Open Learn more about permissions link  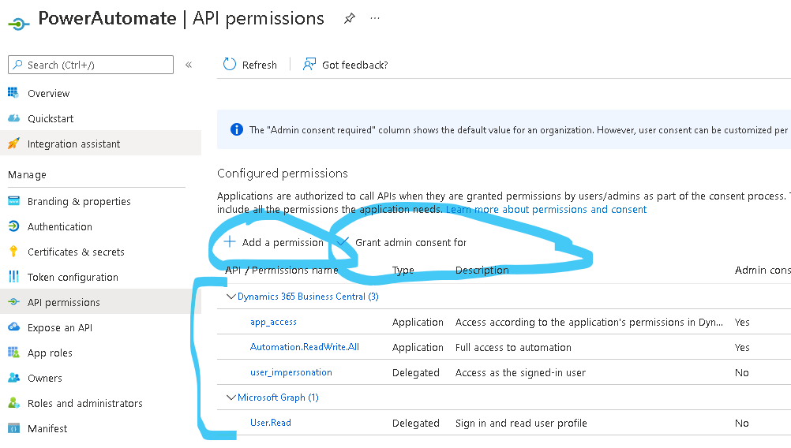click(545, 210)
